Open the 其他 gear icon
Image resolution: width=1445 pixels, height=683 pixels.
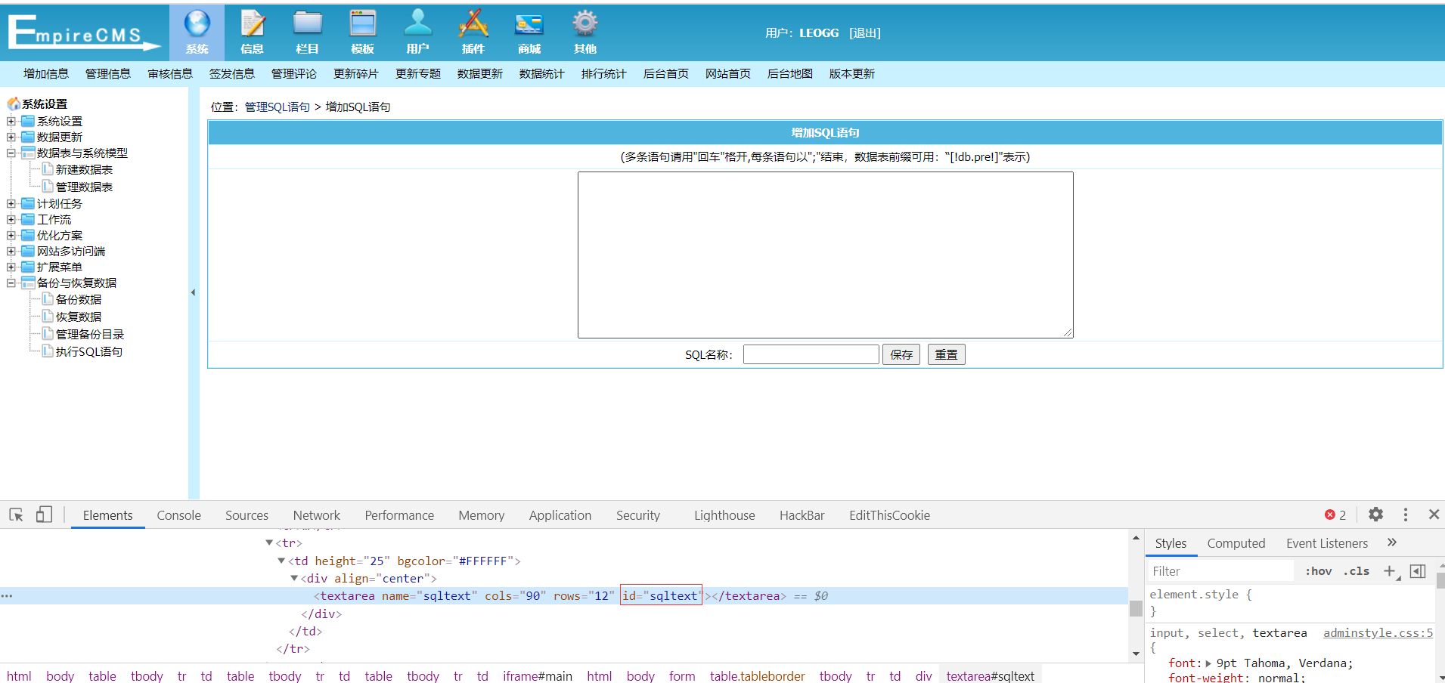click(585, 25)
